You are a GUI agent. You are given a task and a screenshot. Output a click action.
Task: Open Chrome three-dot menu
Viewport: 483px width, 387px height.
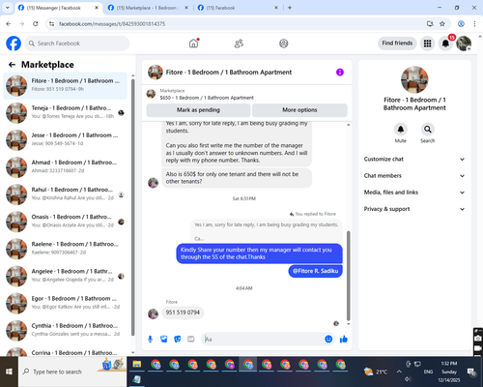474,24
